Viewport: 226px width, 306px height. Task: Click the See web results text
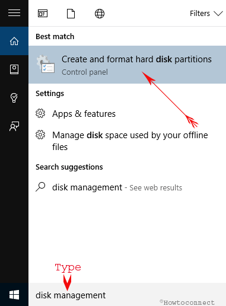tap(156, 187)
